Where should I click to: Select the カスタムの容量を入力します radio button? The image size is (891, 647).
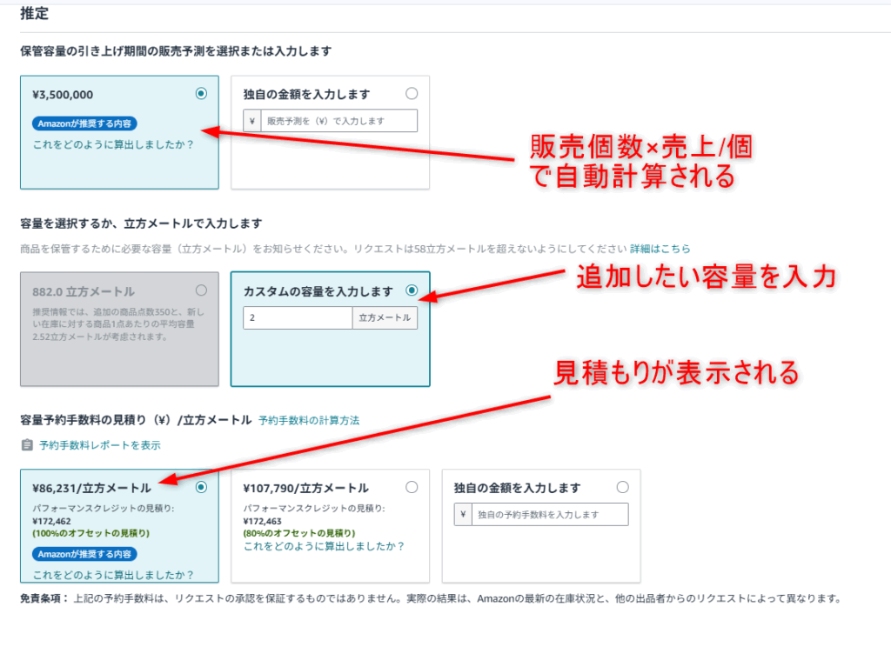[x=412, y=290]
